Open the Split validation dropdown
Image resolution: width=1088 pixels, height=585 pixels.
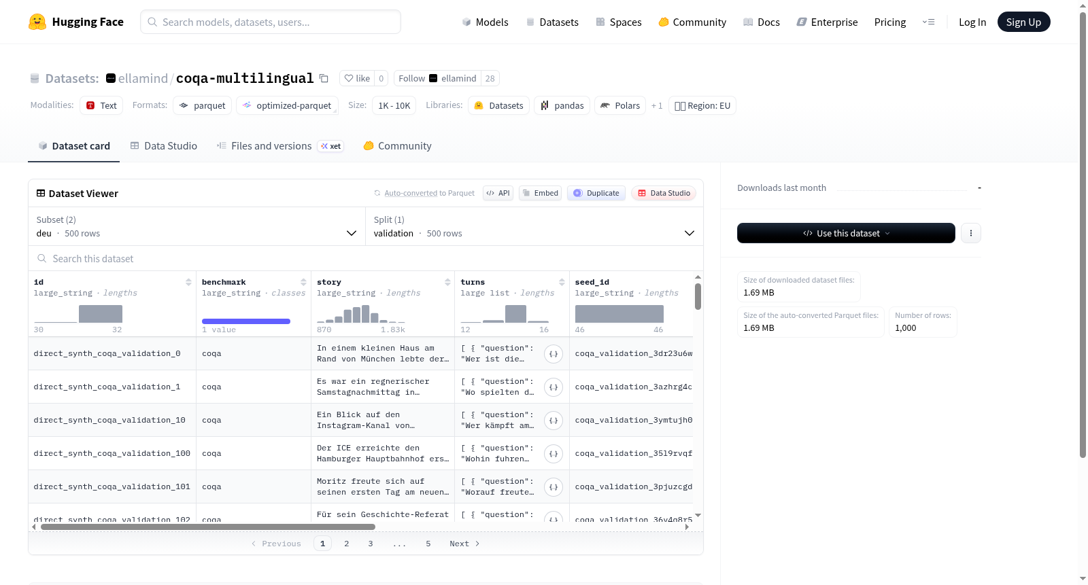pyautogui.click(x=534, y=227)
